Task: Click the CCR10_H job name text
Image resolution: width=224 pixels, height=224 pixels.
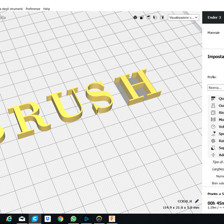Action: click(185, 201)
